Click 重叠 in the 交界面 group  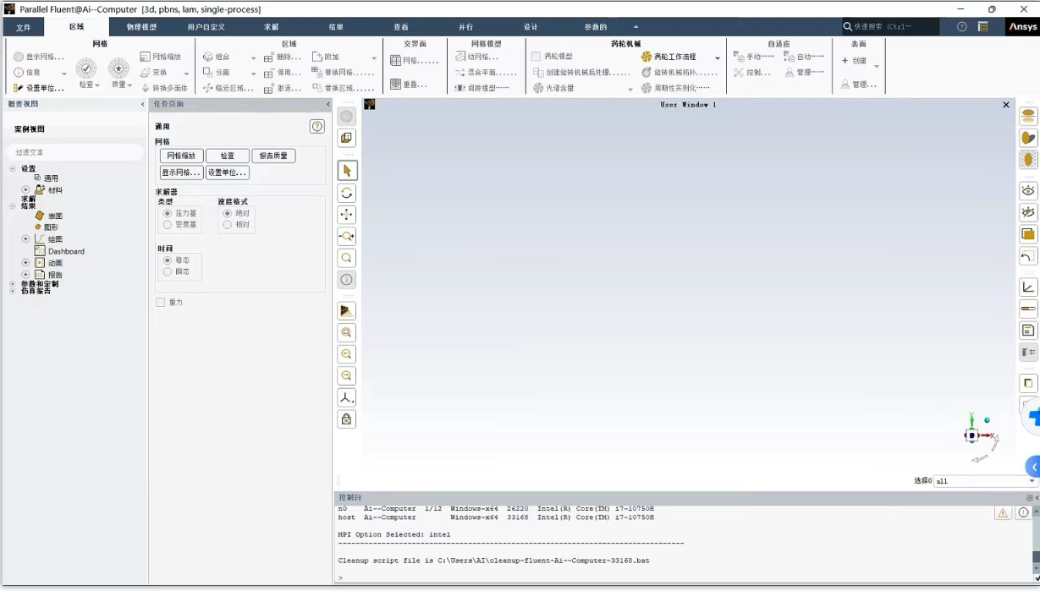click(x=409, y=85)
